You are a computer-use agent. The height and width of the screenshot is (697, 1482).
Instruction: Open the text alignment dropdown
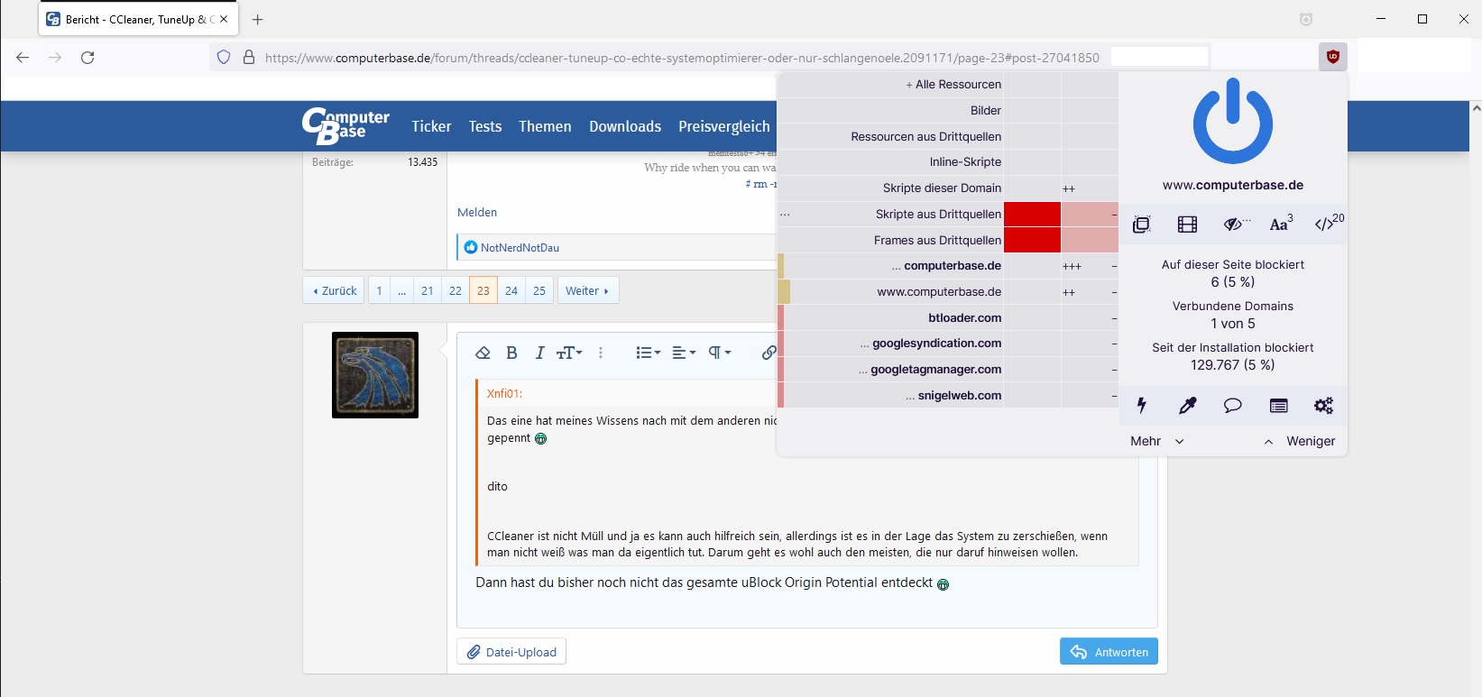(685, 353)
